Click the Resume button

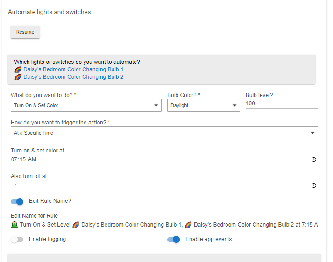coord(25,32)
